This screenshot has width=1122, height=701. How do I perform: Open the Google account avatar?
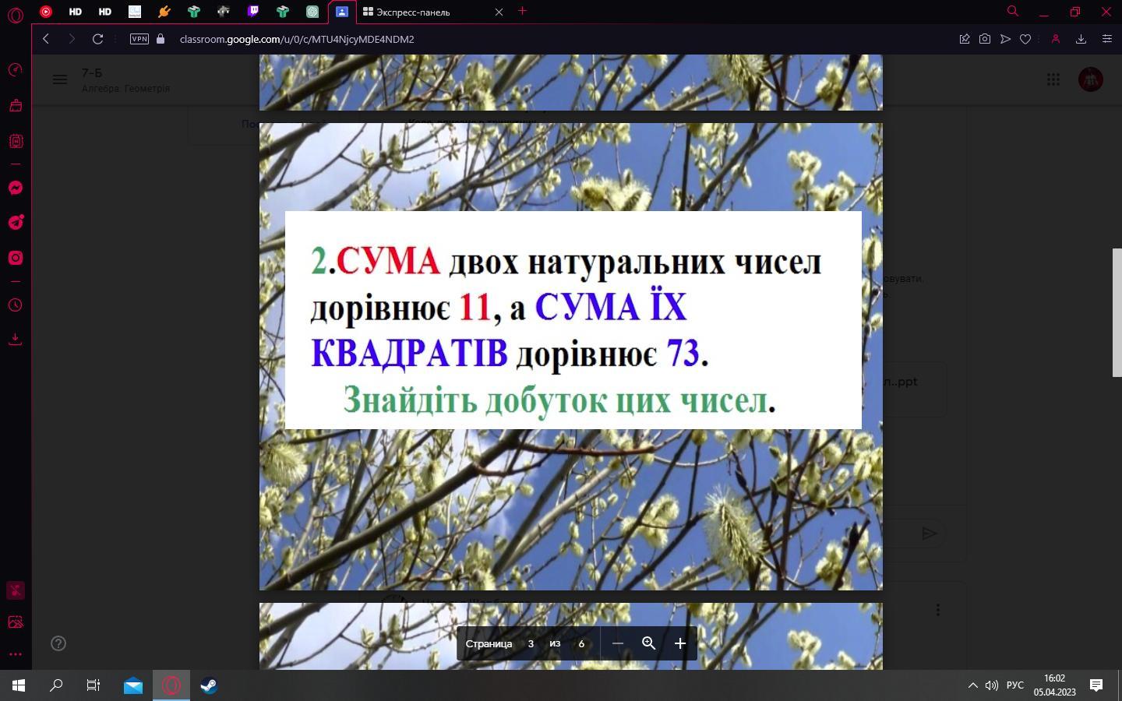1090,79
